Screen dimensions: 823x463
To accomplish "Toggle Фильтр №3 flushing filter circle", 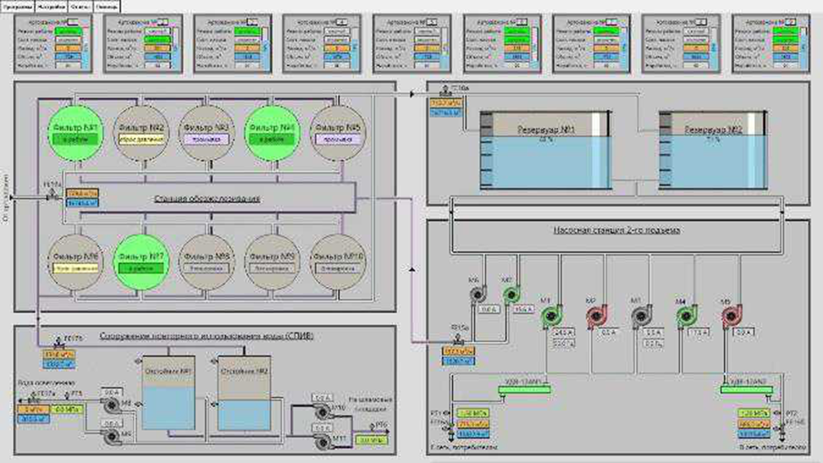I will click(206, 132).
